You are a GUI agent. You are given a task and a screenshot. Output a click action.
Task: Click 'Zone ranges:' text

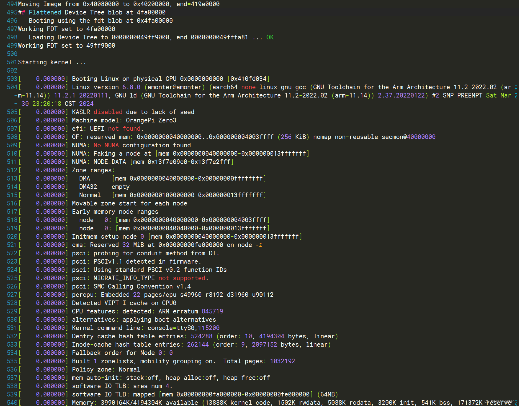tap(94, 170)
